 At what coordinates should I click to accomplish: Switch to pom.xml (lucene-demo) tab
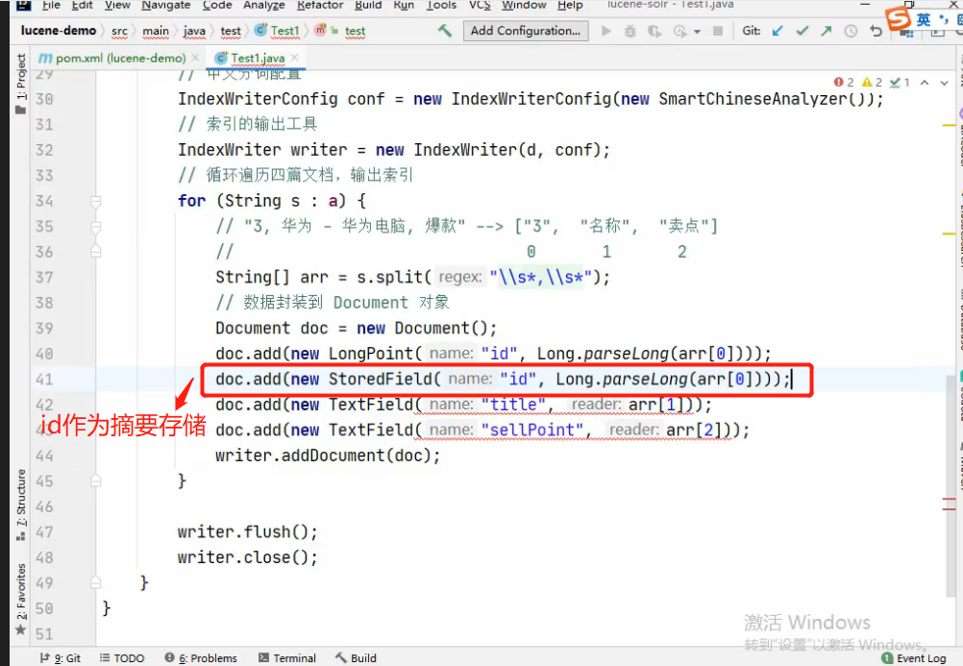[112, 58]
